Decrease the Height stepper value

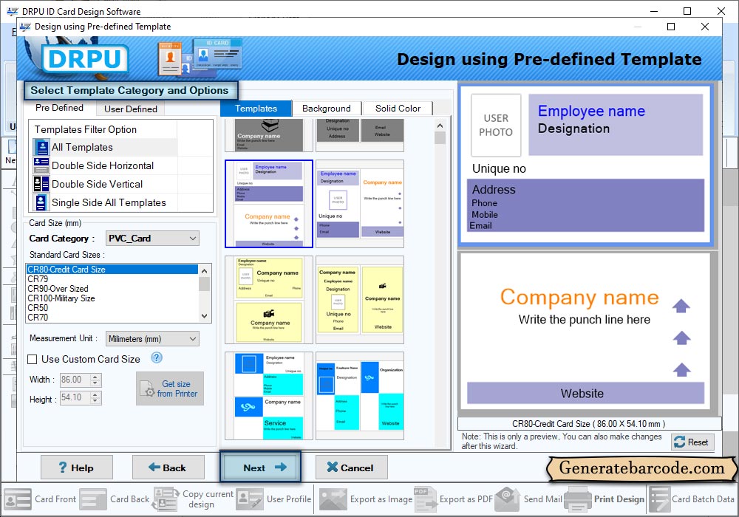click(95, 401)
